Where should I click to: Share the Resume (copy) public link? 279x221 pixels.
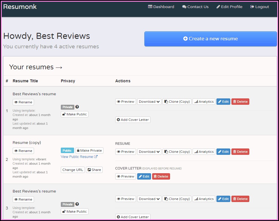[x=94, y=170]
